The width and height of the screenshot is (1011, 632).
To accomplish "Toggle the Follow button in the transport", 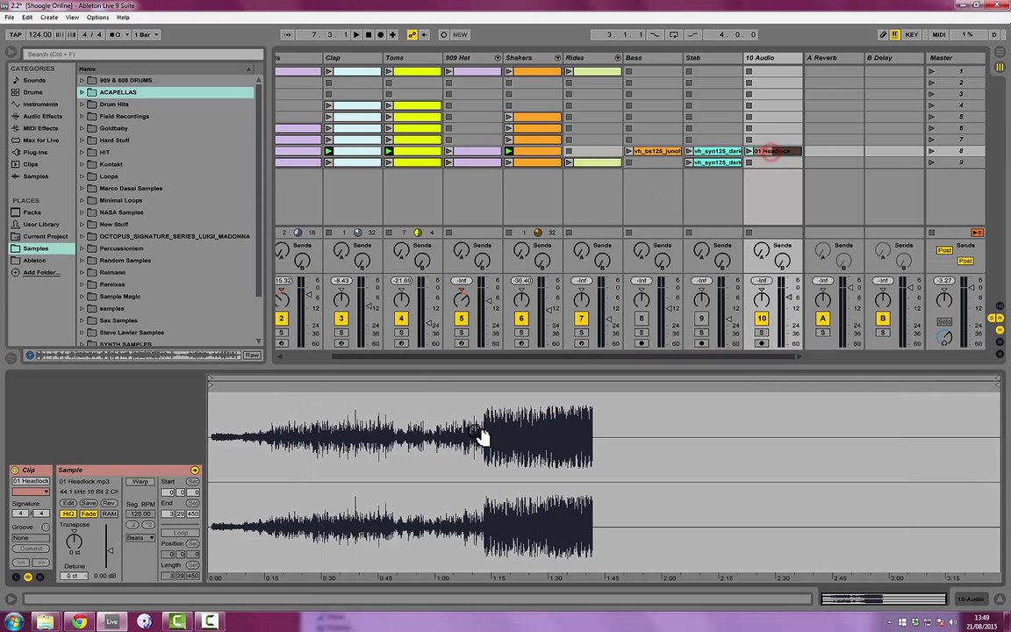I will (x=287, y=35).
